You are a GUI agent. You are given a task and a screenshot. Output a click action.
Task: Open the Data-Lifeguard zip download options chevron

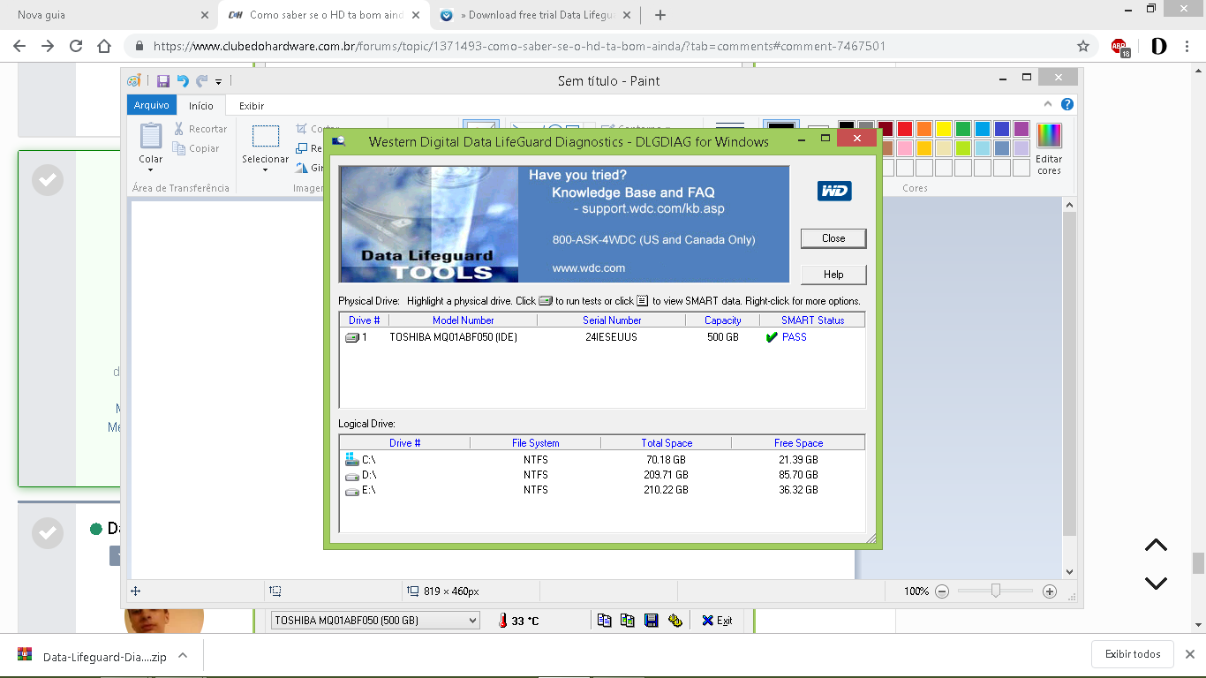click(183, 655)
